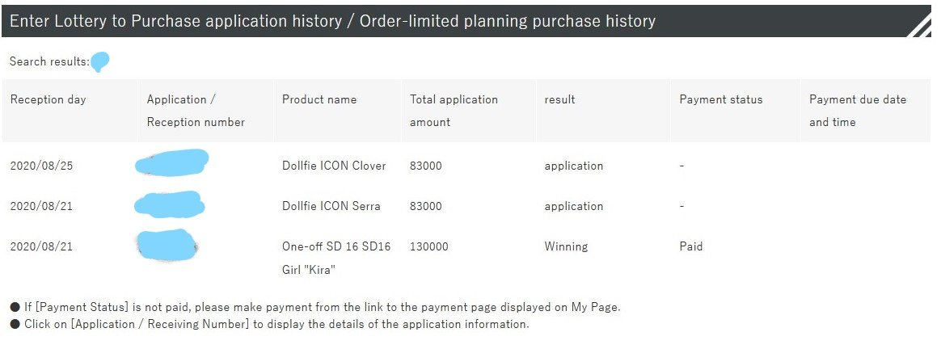
Task: Click the Winning result text
Action: pos(566,246)
